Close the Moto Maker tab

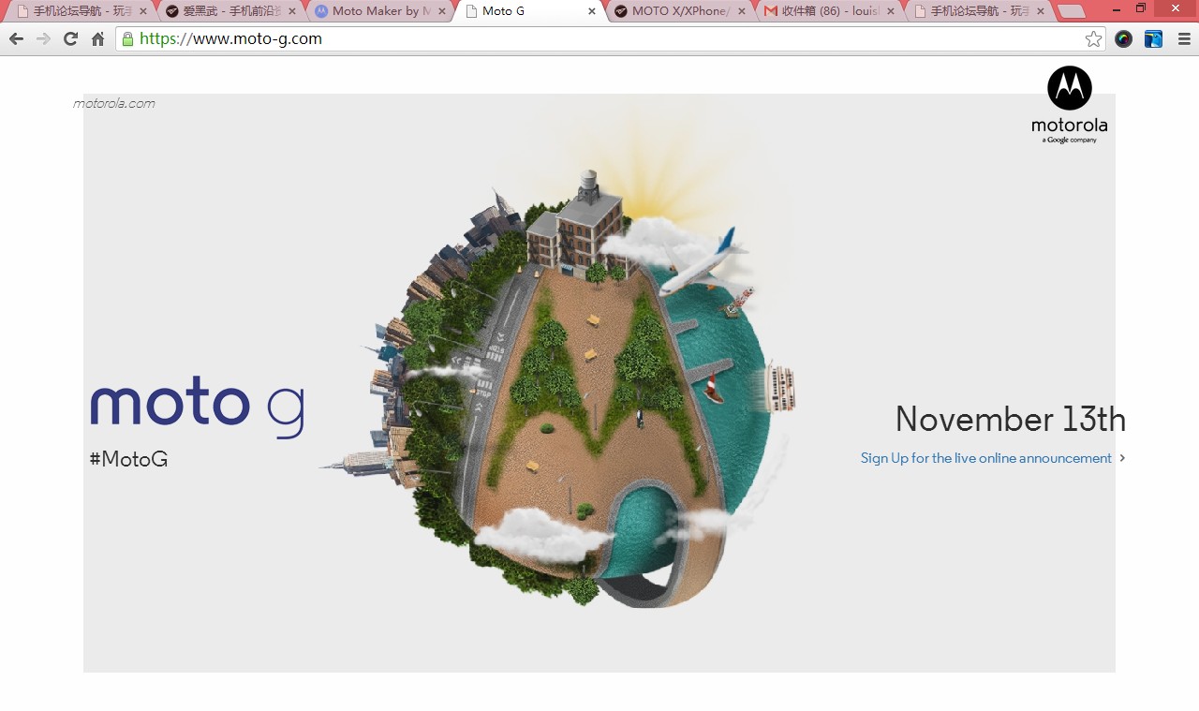click(x=442, y=11)
